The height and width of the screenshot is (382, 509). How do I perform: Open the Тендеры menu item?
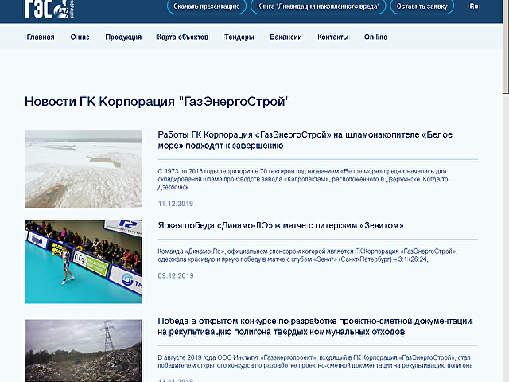coord(239,37)
